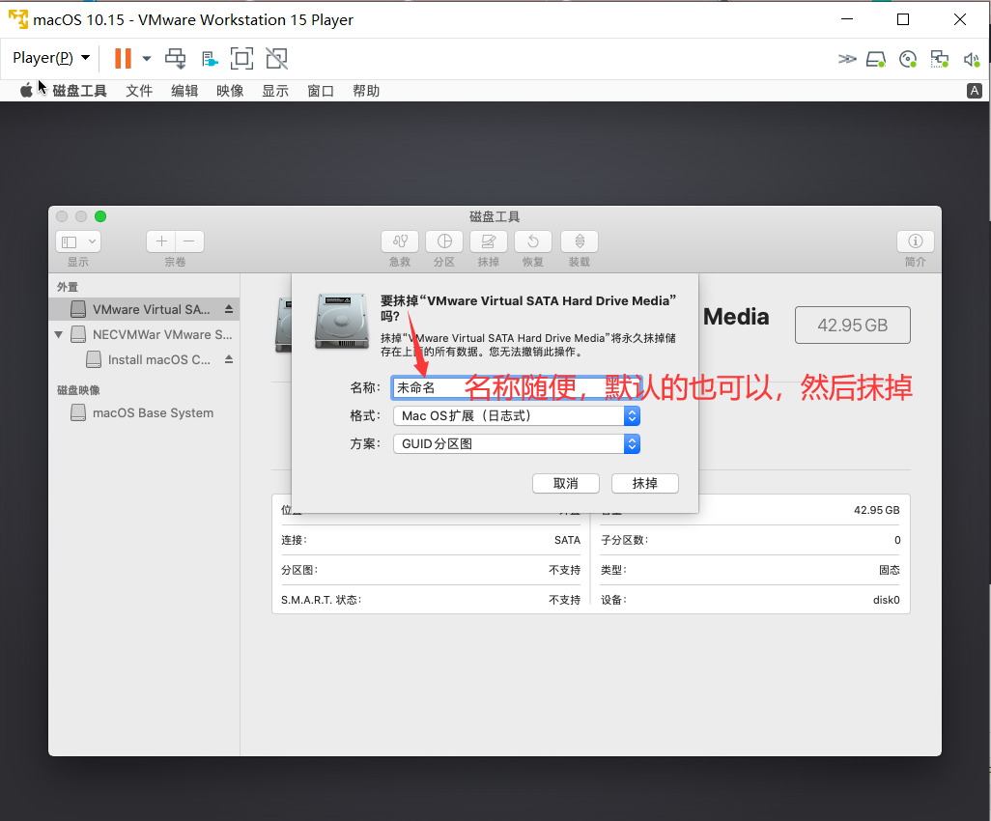
Task: Click the 分区 partition toolbar icon
Action: coord(444,241)
